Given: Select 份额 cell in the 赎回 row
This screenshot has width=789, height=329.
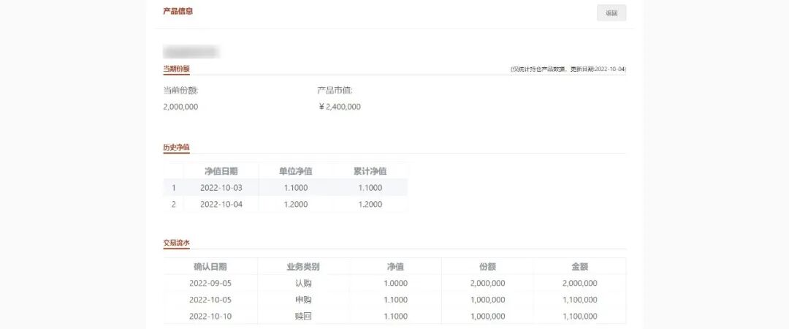Looking at the screenshot, I should tap(487, 317).
